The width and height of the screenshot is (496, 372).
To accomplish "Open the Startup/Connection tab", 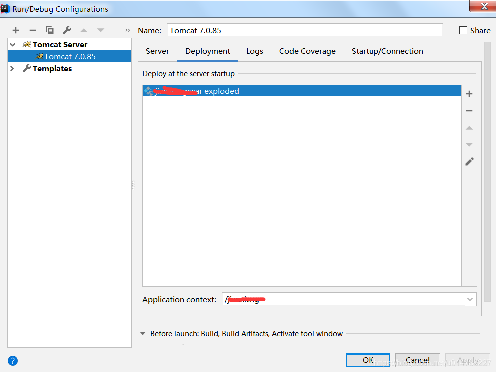I will [x=387, y=51].
